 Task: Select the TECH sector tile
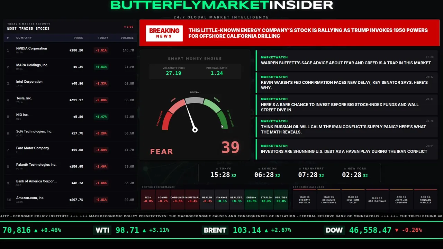tap(148, 200)
